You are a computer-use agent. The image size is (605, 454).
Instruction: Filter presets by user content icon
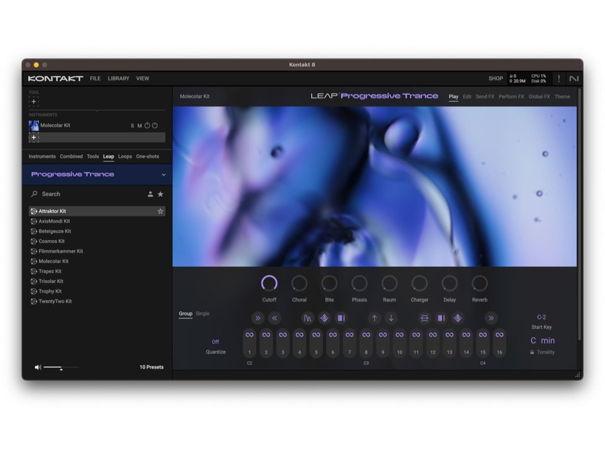[150, 194]
